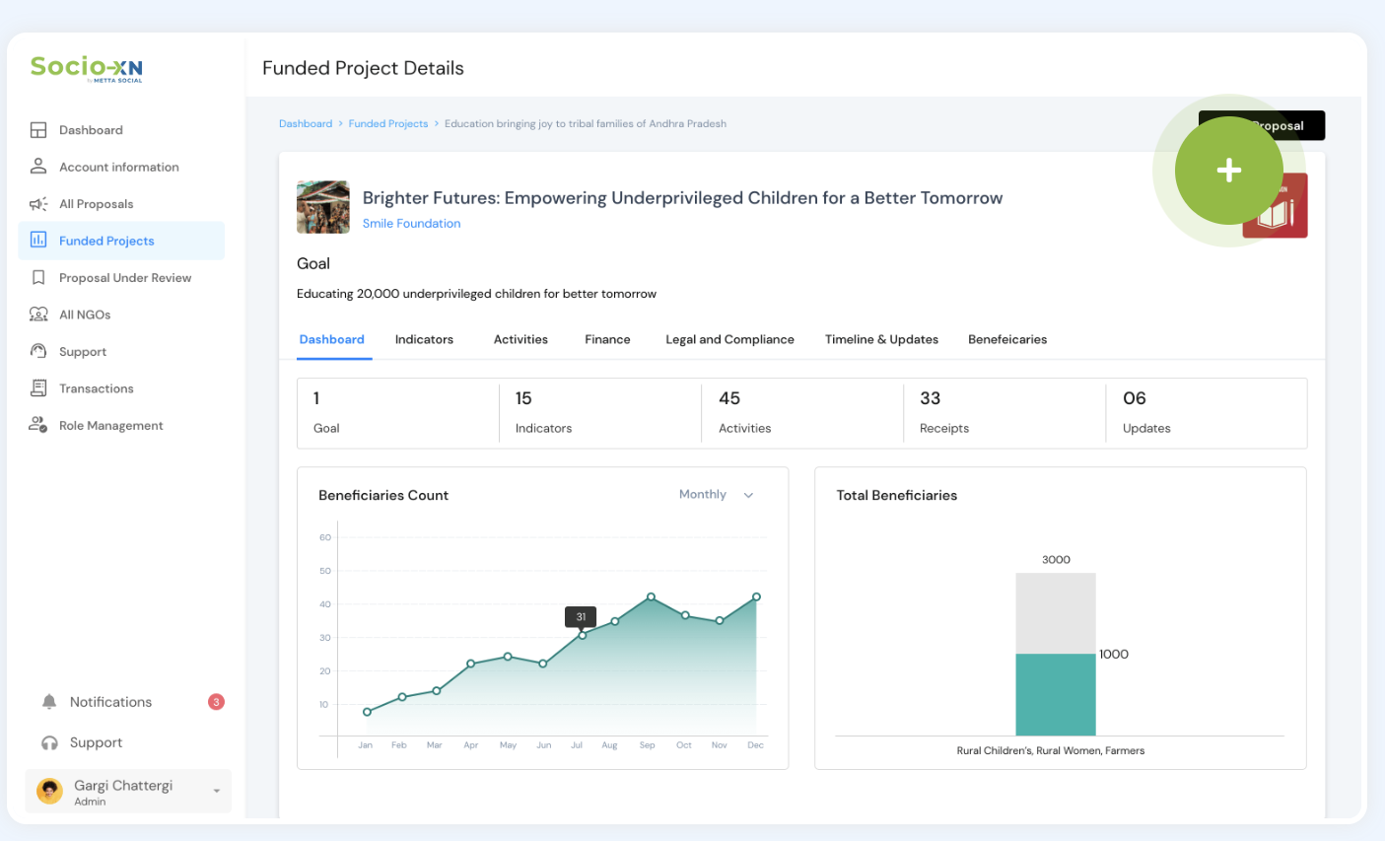
Task: Click the Notifications bell icon
Action: [49, 702]
